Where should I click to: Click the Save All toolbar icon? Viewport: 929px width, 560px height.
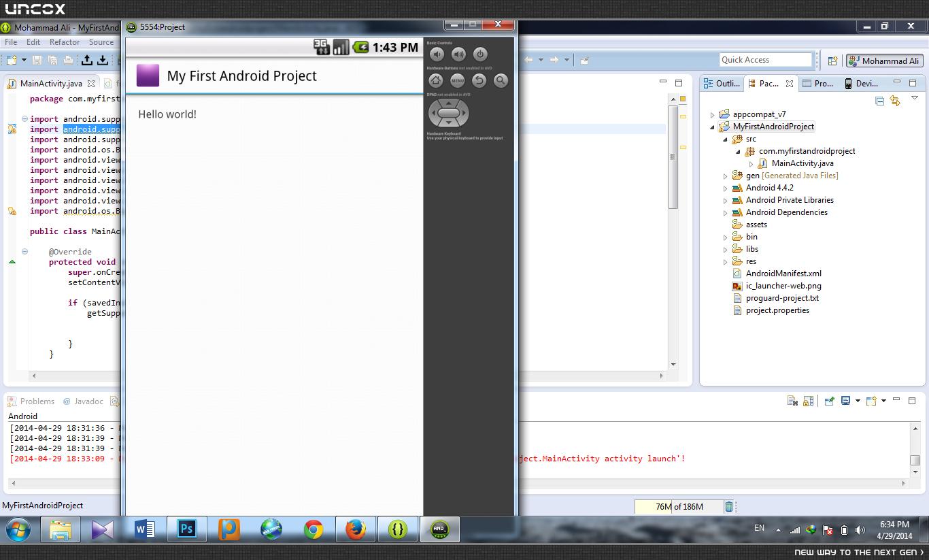click(x=52, y=61)
